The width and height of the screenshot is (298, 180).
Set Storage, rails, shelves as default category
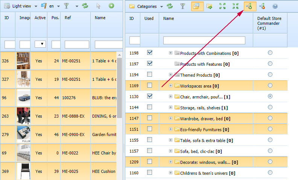(x=270, y=107)
